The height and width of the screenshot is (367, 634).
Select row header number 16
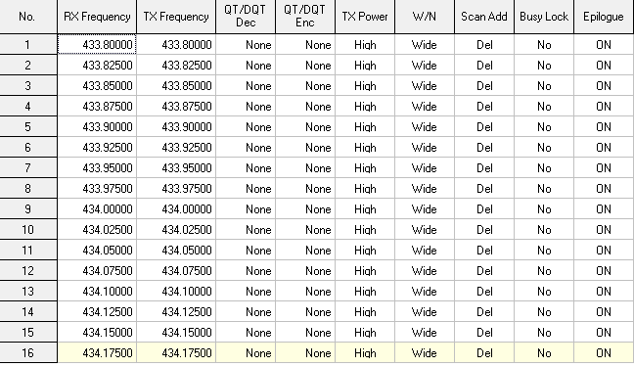[x=28, y=353]
